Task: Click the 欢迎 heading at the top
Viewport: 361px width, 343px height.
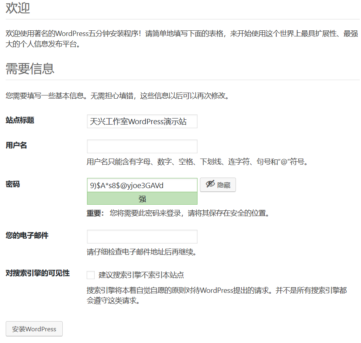Action: click(x=18, y=8)
